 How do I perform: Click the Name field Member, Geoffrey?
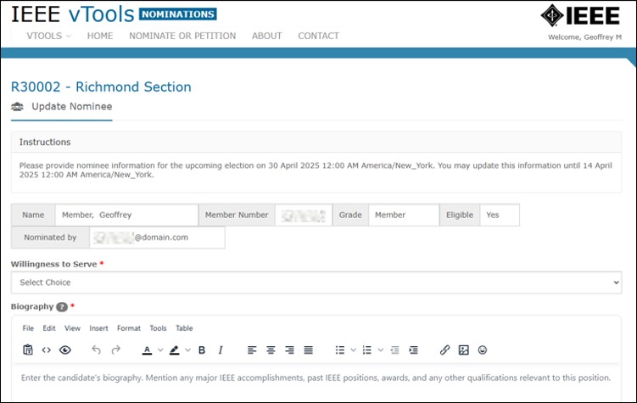pyautogui.click(x=126, y=215)
